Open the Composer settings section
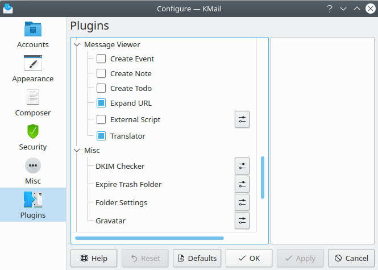378x270 pixels. point(33,102)
